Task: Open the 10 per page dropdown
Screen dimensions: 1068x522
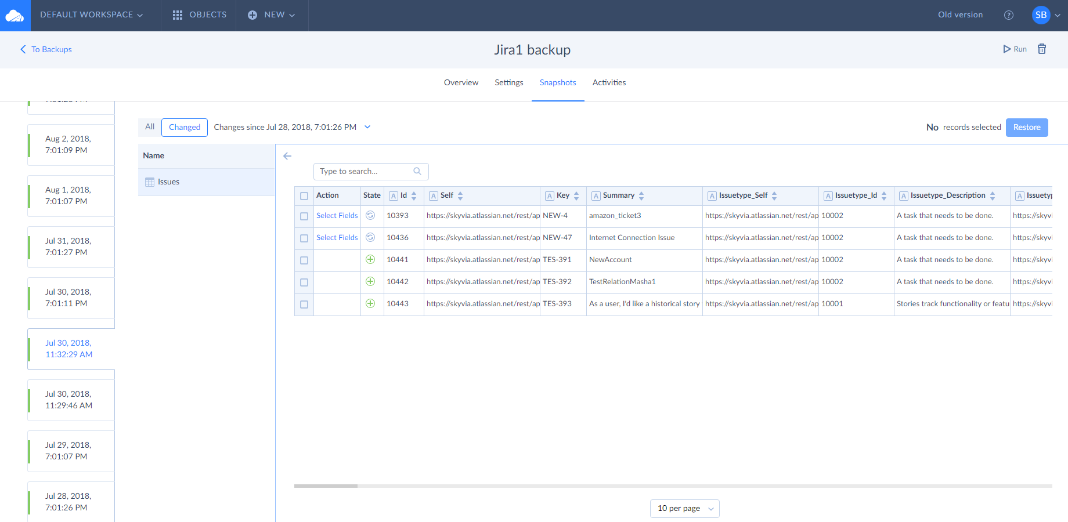Action: 685,509
